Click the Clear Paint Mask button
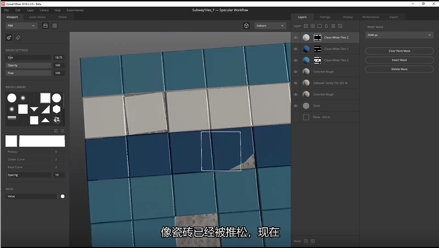 399,51
